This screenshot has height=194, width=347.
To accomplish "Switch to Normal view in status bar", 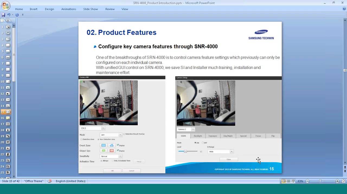I will point(284,181).
